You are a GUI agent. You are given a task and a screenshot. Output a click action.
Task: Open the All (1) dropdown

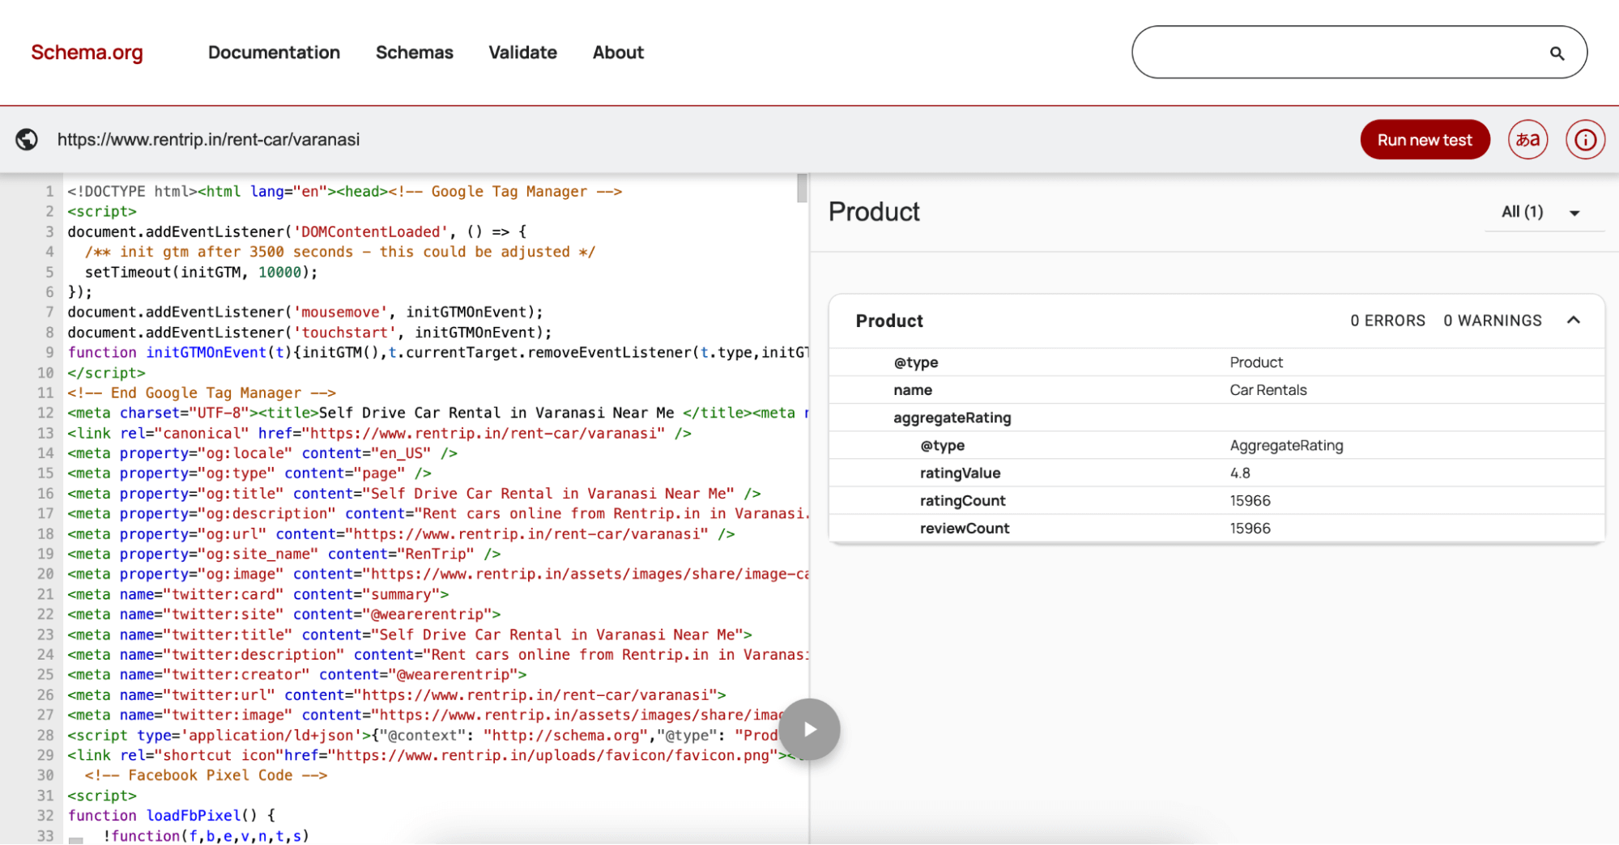(x=1543, y=212)
